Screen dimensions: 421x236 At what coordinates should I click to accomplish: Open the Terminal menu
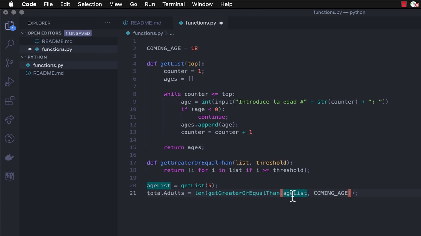click(x=174, y=4)
